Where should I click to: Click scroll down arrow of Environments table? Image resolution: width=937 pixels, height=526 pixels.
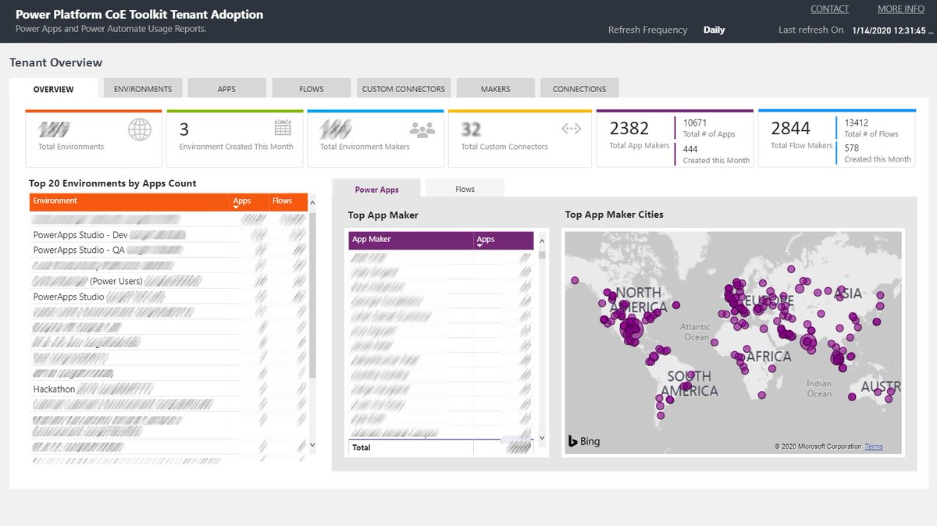(313, 445)
